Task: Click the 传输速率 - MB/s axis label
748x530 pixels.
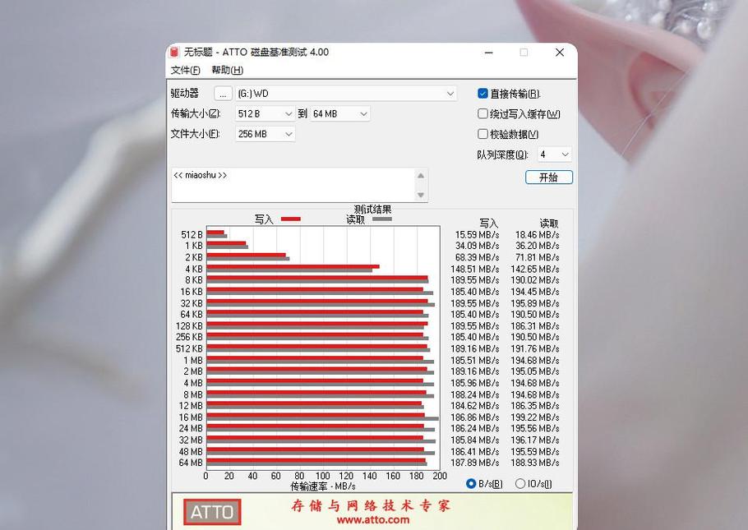Action: click(x=323, y=486)
